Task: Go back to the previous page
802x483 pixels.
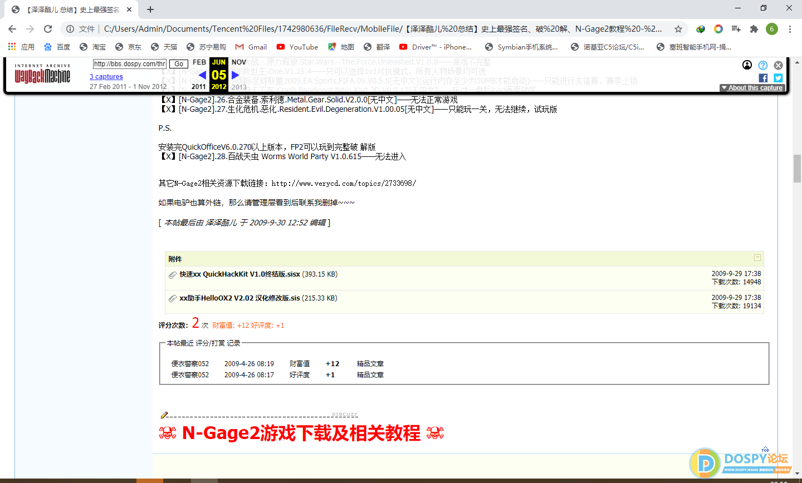Action: pyautogui.click(x=12, y=29)
